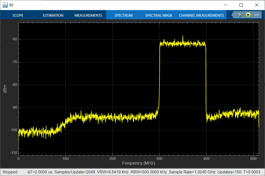Screen dimensions: 265x176
Task: Click the Samples/Update=2048 status text
Action: (75, 172)
